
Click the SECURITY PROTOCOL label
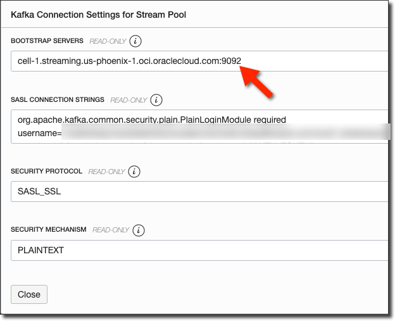click(x=47, y=172)
